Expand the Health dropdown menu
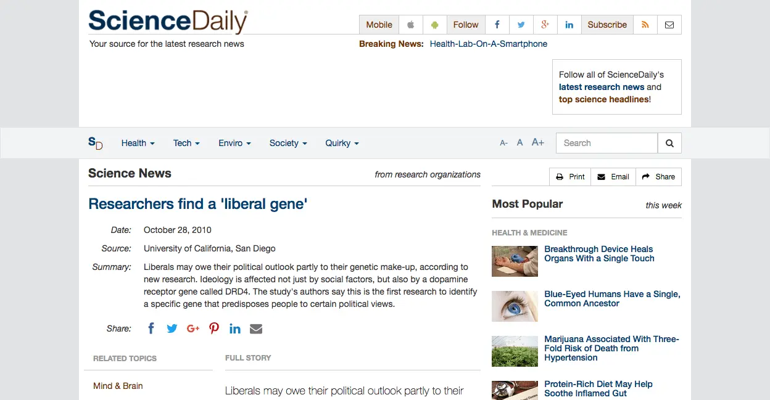The width and height of the screenshot is (770, 400). pos(138,143)
